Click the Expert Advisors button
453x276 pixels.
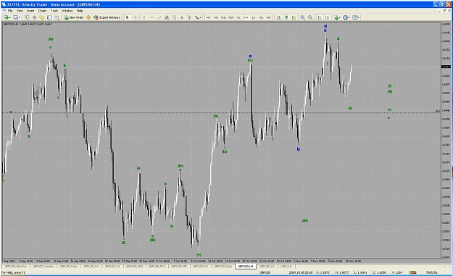coord(107,17)
